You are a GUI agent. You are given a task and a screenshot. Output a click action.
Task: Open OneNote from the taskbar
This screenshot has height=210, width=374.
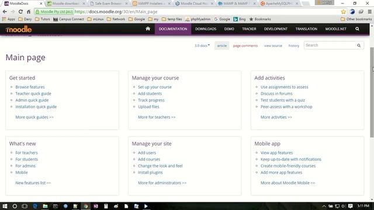pos(96,206)
